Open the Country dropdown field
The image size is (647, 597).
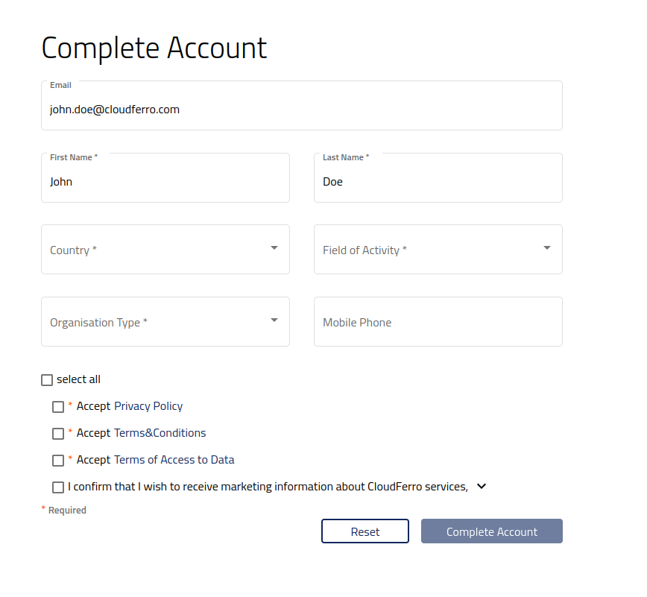165,249
